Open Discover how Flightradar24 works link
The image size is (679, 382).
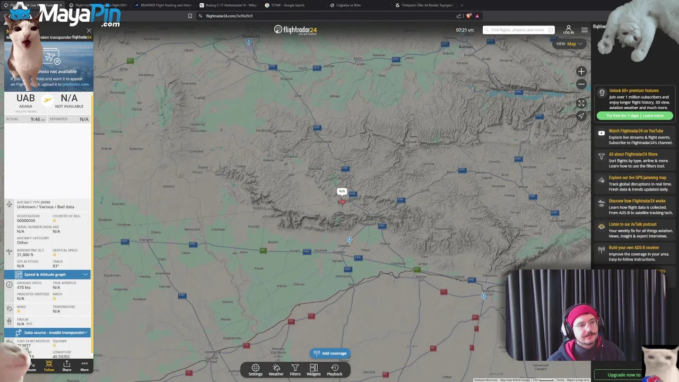coord(637,201)
